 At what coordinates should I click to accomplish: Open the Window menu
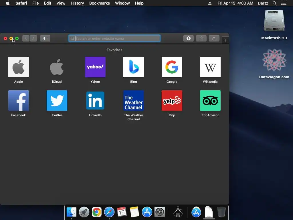pos(122,3)
